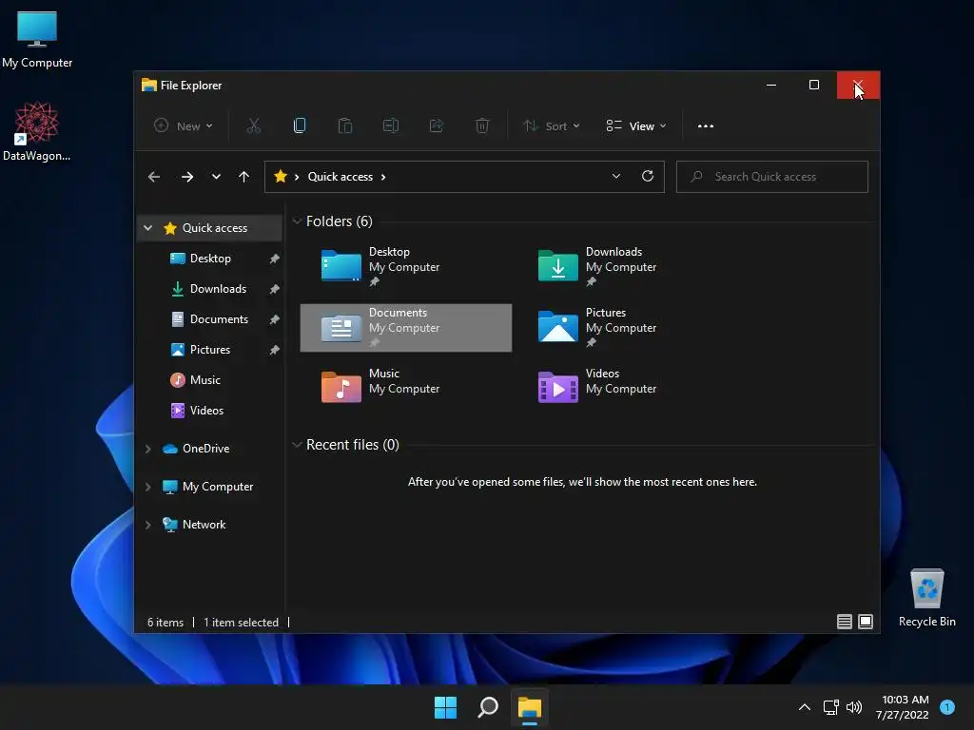The width and height of the screenshot is (974, 730).
Task: Select Pictures in the navigation pane
Action: (210, 350)
